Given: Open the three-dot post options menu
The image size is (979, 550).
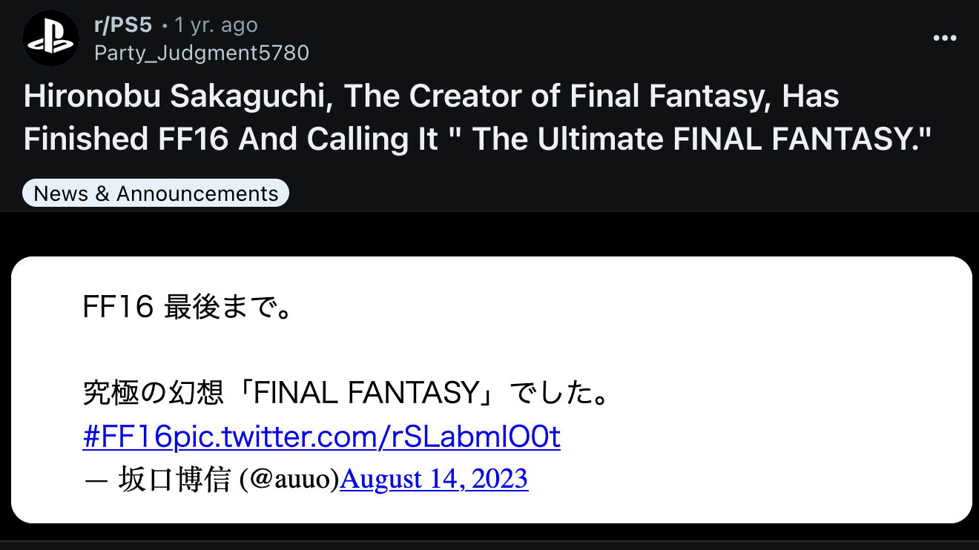Looking at the screenshot, I should [944, 39].
